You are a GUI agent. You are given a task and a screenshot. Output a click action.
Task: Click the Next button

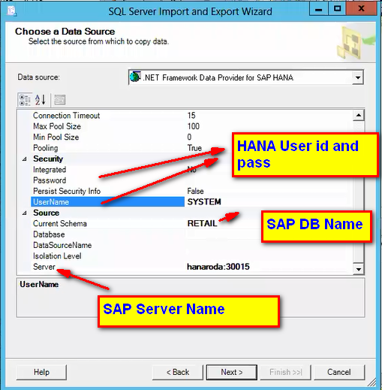point(232,372)
